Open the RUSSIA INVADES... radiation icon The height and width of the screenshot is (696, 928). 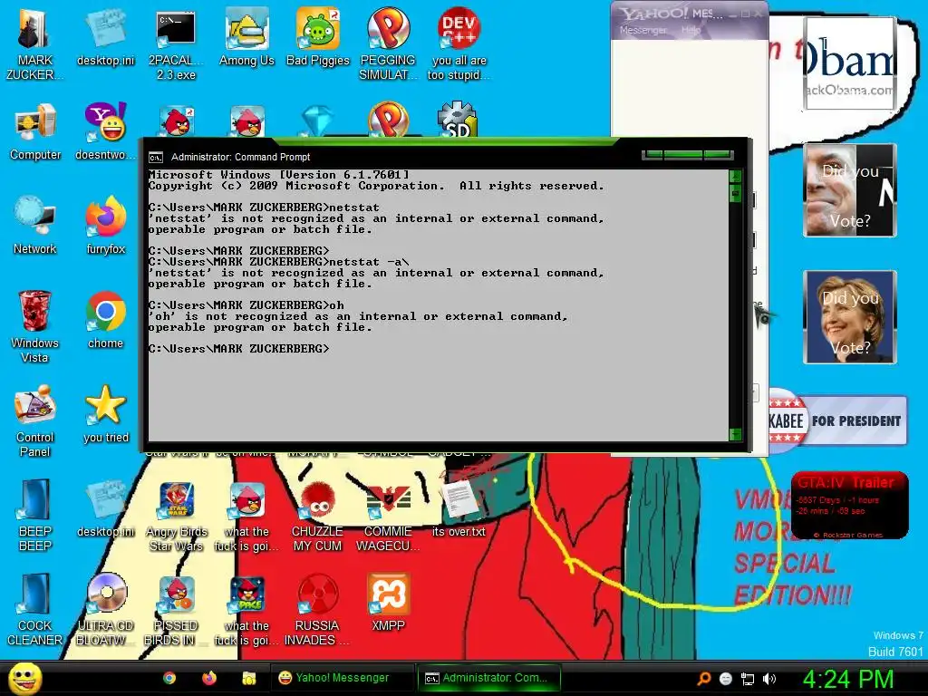pyautogui.click(x=317, y=610)
